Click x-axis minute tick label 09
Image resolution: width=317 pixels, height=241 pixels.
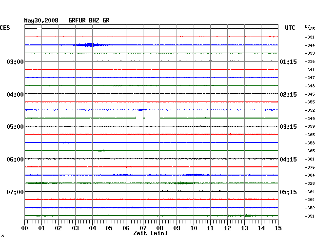(x=177, y=228)
